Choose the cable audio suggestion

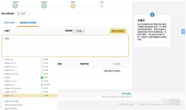tap(29, 85)
